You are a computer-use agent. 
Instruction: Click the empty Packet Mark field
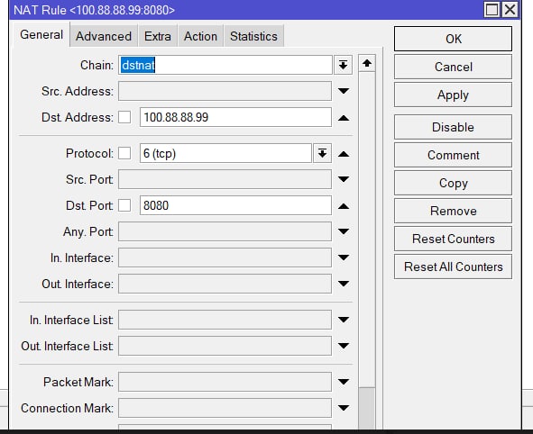click(225, 382)
